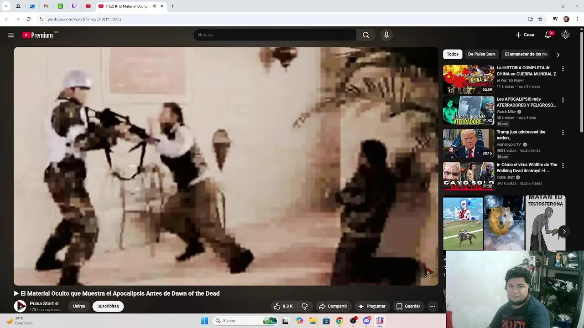Open La HISTORIA COMPLETA de CHINA thumbnail
Screen dimensions: 584x328
[x=469, y=79]
